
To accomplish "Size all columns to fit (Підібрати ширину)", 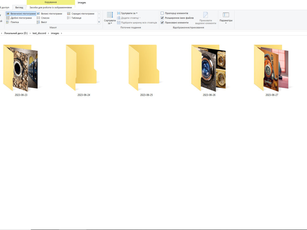I will click(x=137, y=23).
